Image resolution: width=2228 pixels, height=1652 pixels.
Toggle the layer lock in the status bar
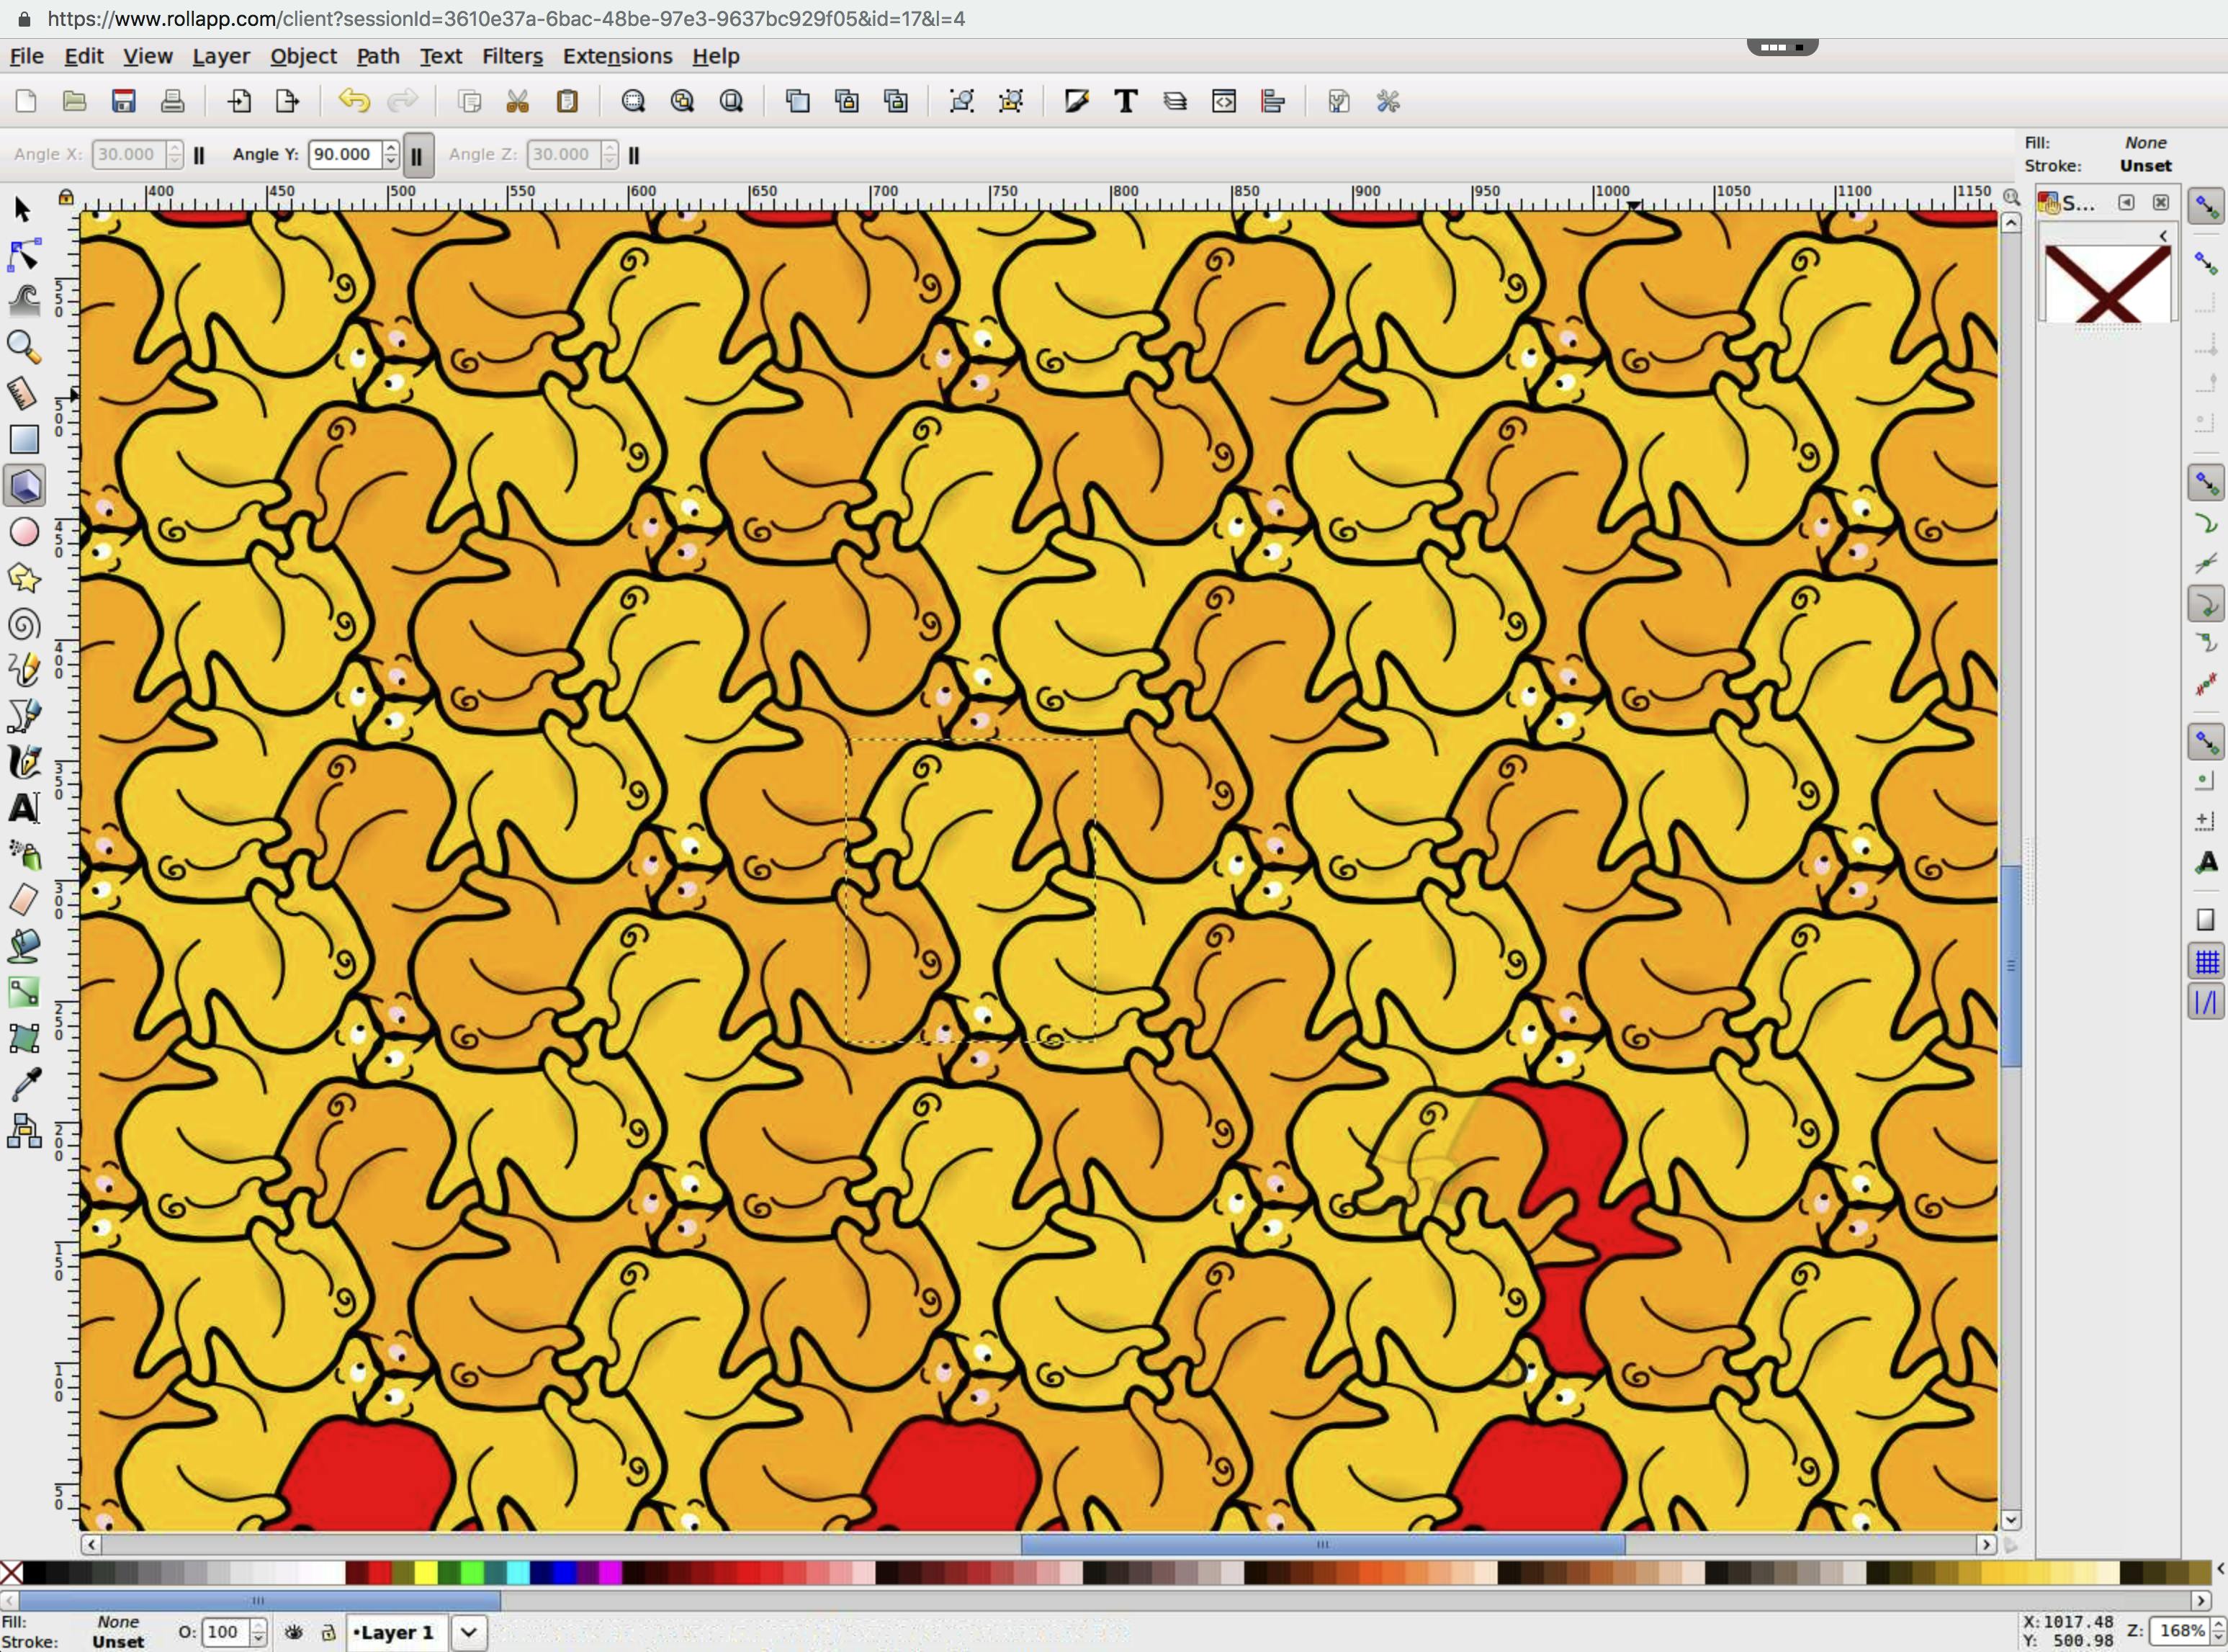(x=328, y=1632)
